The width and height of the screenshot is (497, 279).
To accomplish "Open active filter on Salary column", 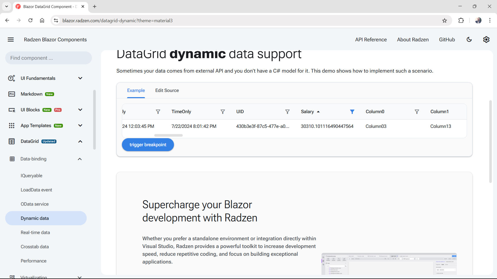I will point(352,112).
